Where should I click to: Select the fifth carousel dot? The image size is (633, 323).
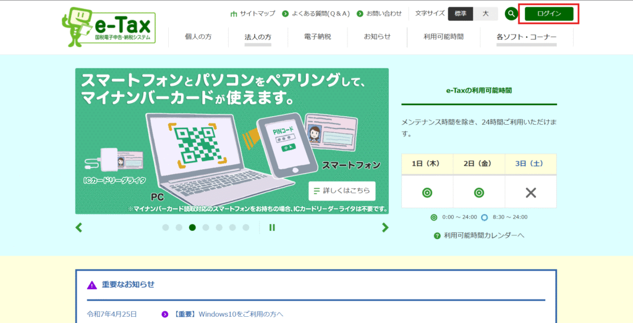pyautogui.click(x=219, y=227)
